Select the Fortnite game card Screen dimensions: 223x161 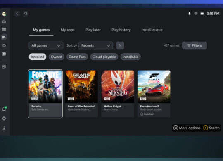45,94
